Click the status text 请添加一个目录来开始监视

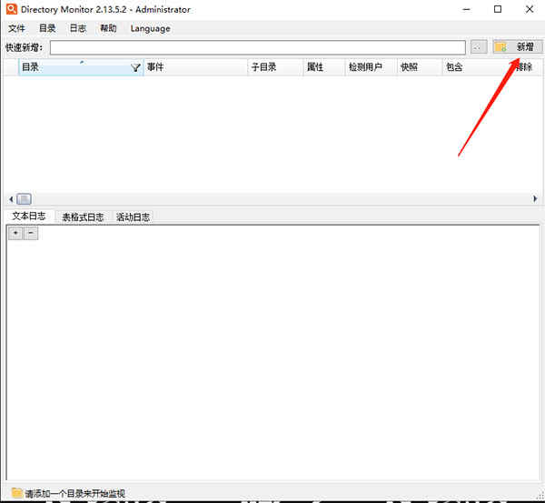point(75,493)
